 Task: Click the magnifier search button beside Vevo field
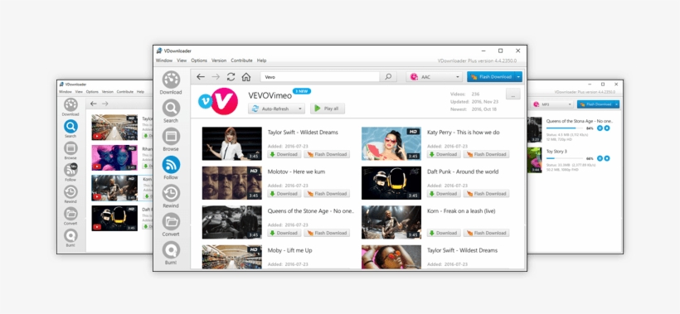[x=388, y=77]
